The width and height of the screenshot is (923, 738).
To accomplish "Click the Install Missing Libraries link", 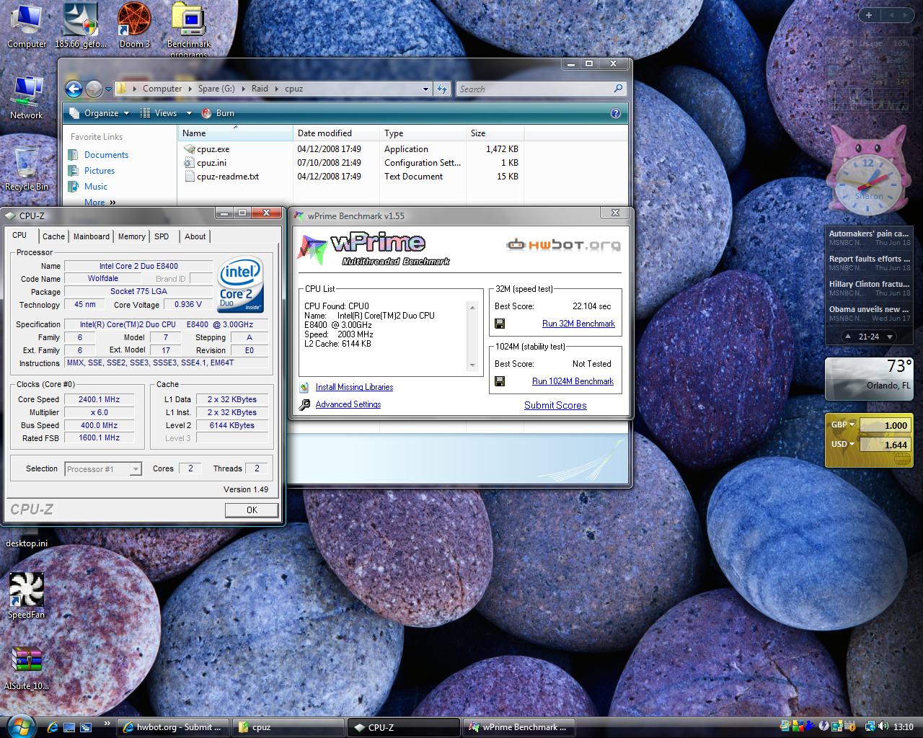I will tap(354, 387).
